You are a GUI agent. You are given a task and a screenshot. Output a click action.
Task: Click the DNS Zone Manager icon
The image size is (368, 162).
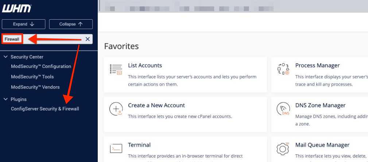tap(283, 109)
